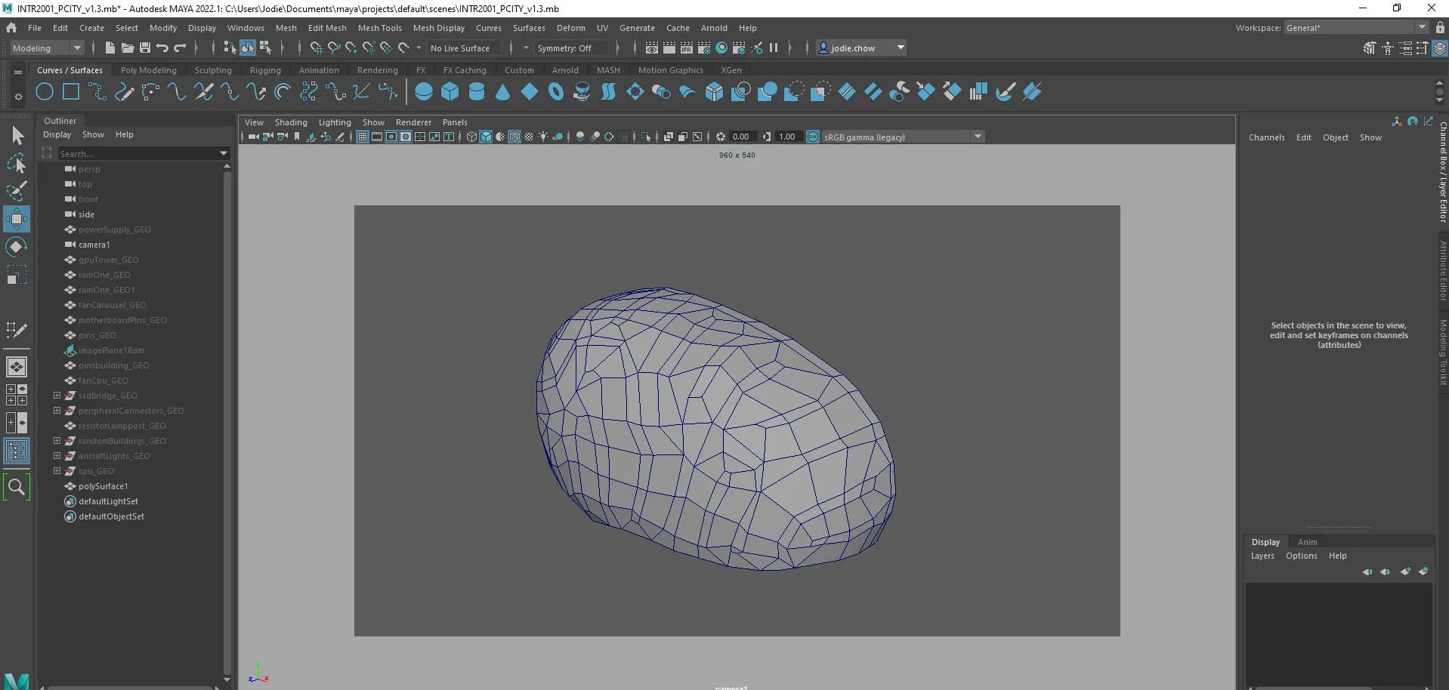Image resolution: width=1449 pixels, height=690 pixels.
Task: Select polySurface1 in the Outliner
Action: (x=103, y=486)
